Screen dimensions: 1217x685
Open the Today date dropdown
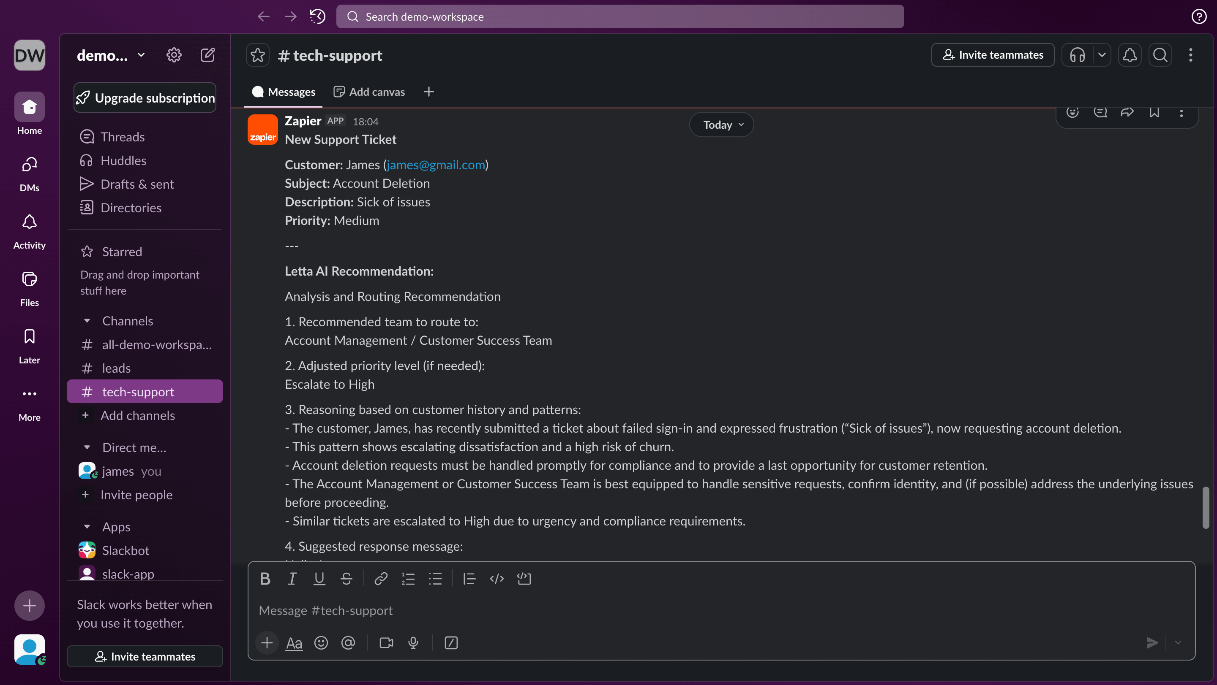point(721,125)
